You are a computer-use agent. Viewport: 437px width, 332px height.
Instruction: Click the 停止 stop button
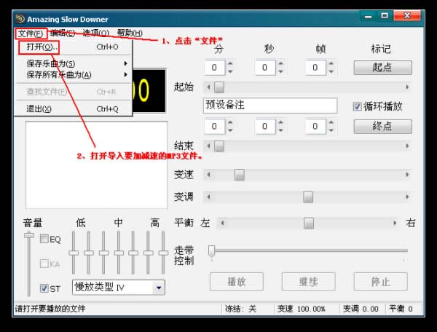pos(381,282)
